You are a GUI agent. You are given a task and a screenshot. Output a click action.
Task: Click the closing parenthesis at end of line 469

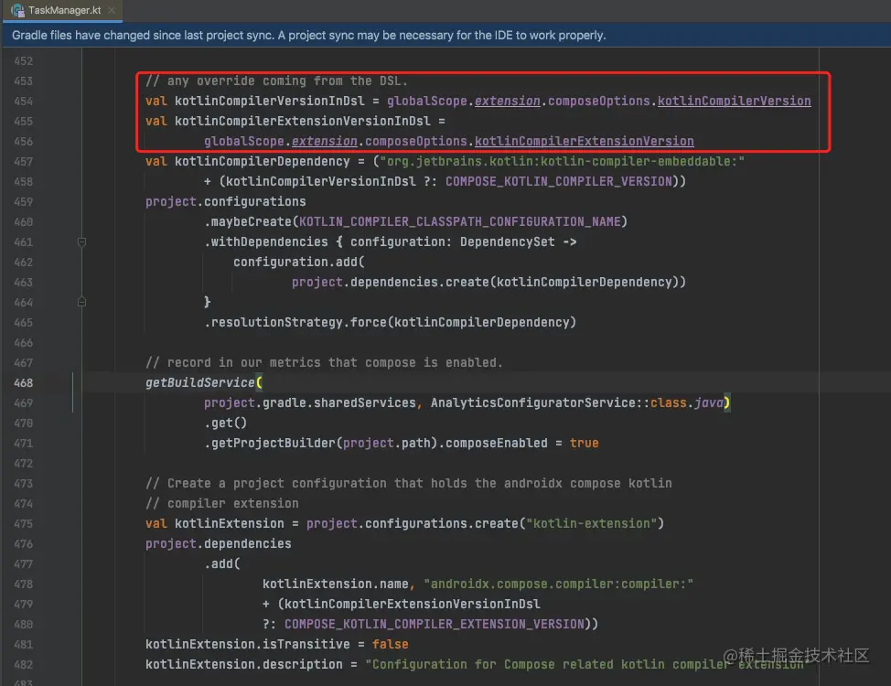point(726,403)
